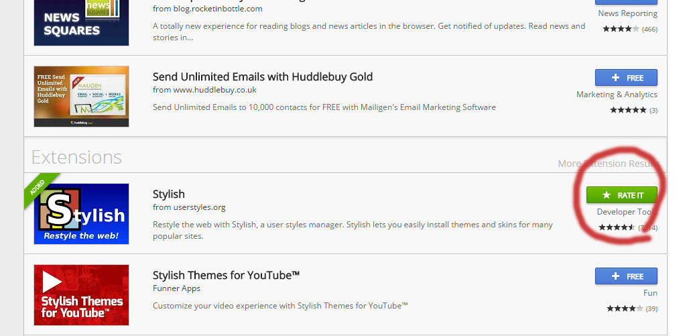The width and height of the screenshot is (689, 336).
Task: Click the star rating with 39 reviews
Action: point(632,309)
